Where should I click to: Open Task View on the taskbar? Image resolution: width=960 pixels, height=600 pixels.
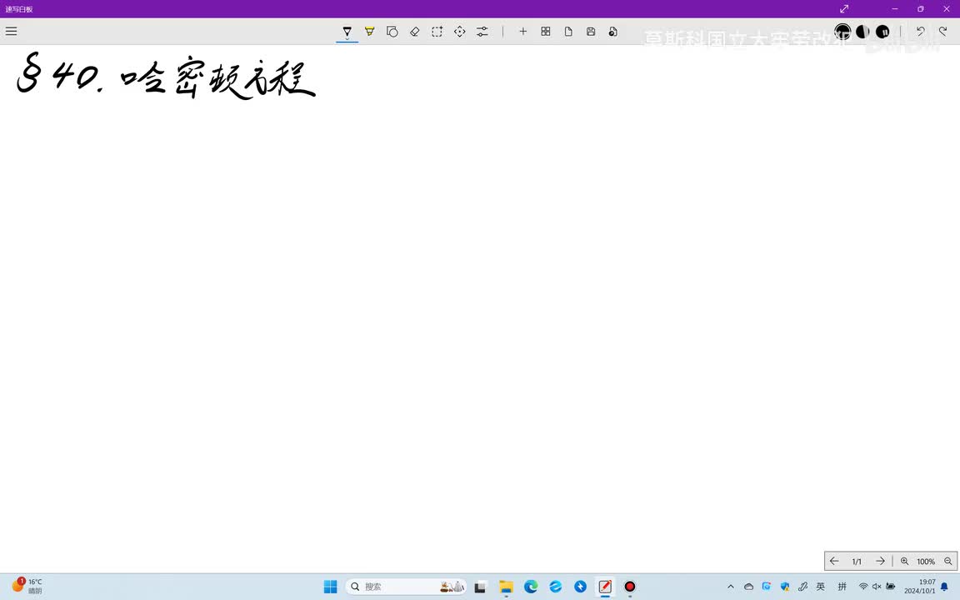(481, 587)
